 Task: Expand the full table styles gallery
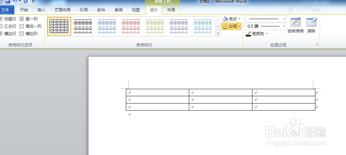218,33
